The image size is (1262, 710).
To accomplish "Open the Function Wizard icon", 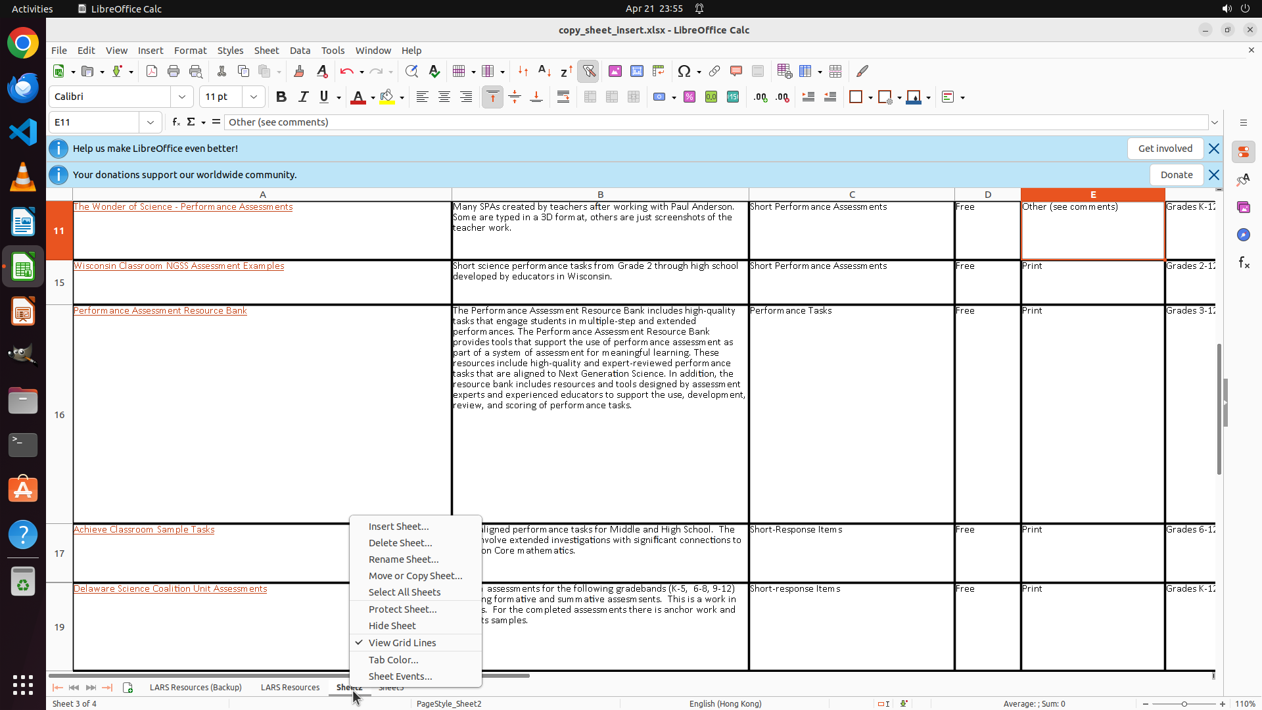I will point(175,122).
